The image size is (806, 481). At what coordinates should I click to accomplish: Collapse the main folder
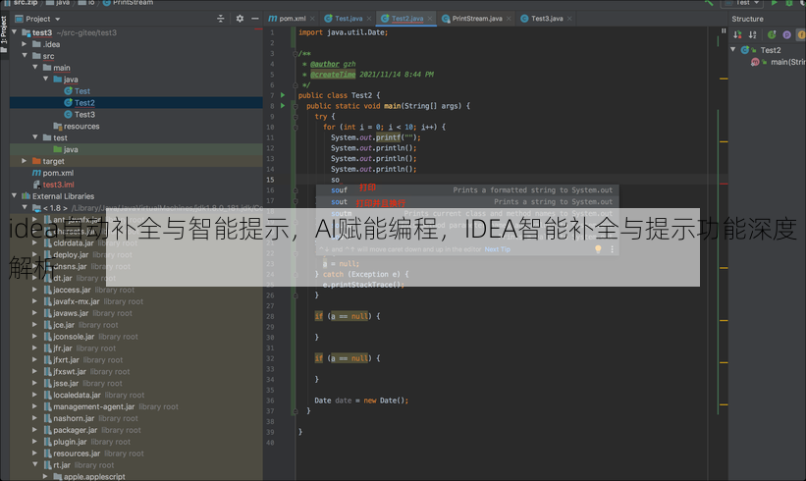35,68
